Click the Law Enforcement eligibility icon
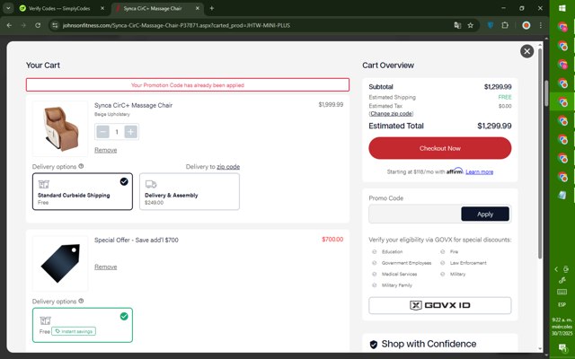 click(x=443, y=263)
